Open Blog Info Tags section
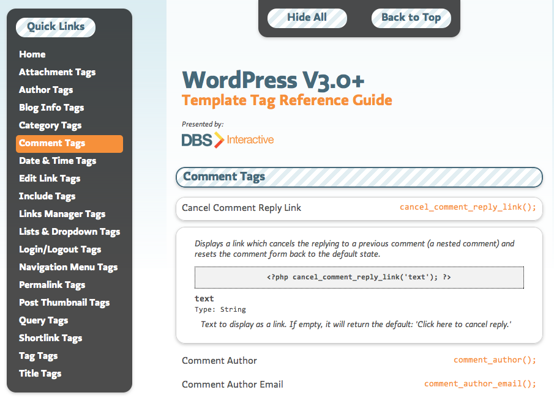Viewport: 554px width, 398px height. pos(51,108)
